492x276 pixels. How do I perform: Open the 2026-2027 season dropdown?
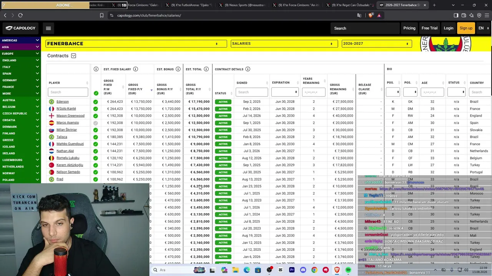pos(376,44)
